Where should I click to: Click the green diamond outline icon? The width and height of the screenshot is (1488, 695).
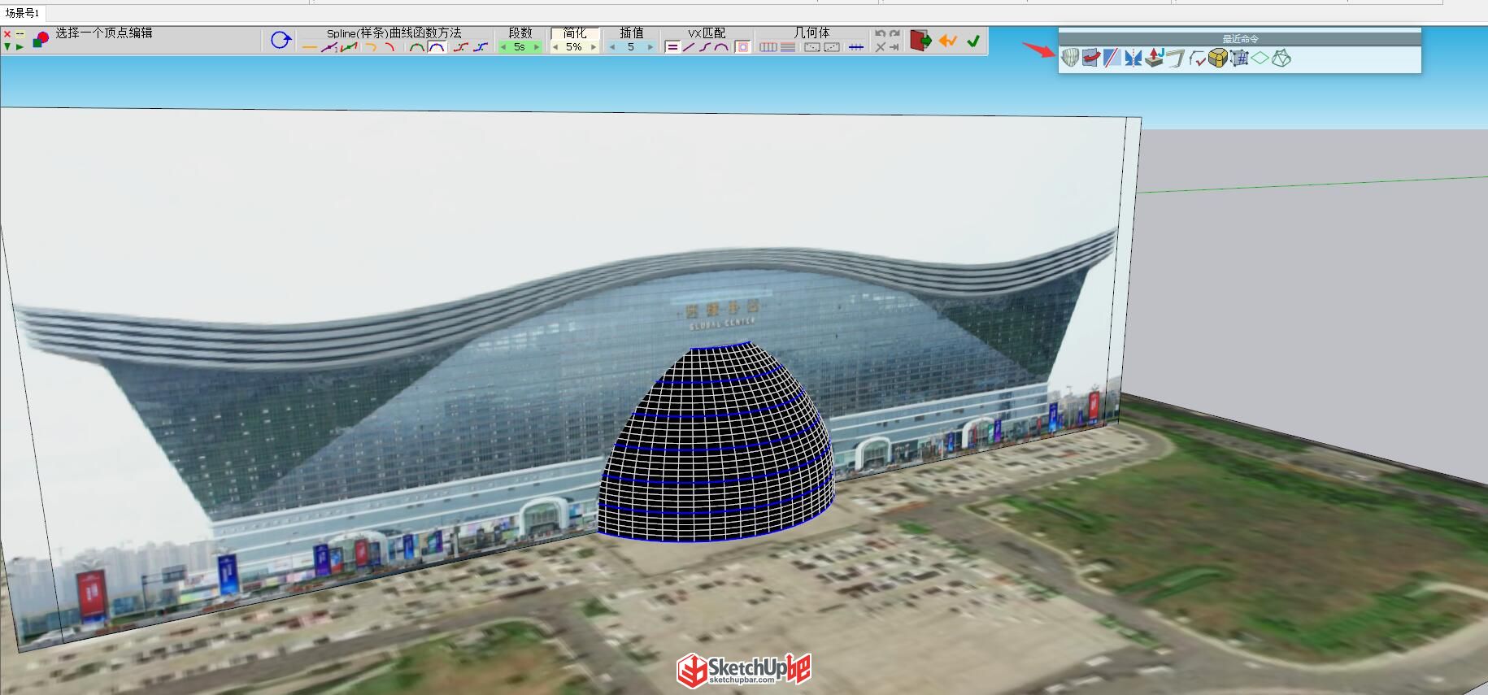(x=1260, y=58)
